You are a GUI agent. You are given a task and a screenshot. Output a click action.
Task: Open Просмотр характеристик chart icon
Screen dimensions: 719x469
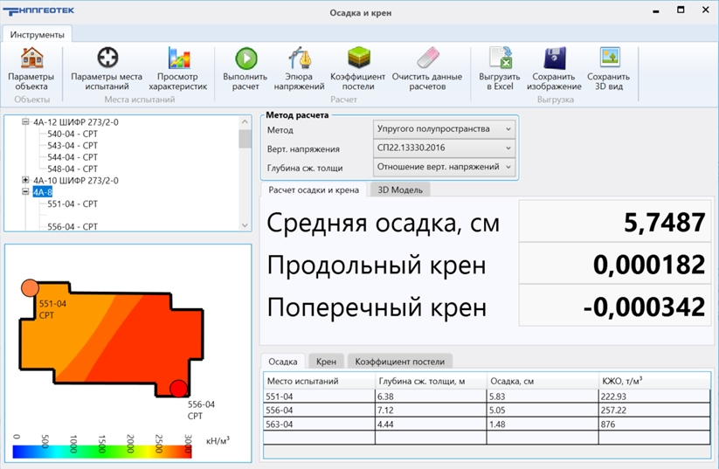(178, 59)
